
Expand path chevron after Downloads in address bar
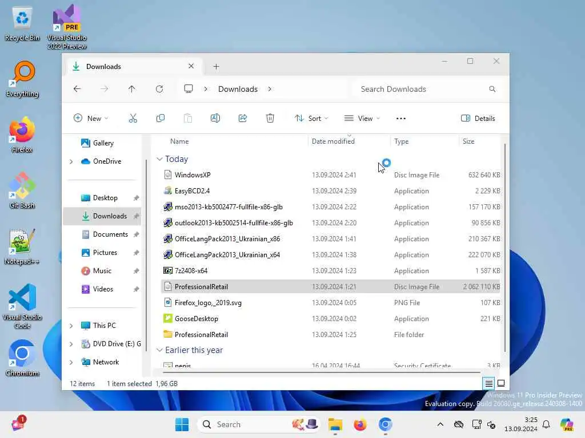pyautogui.click(x=270, y=89)
